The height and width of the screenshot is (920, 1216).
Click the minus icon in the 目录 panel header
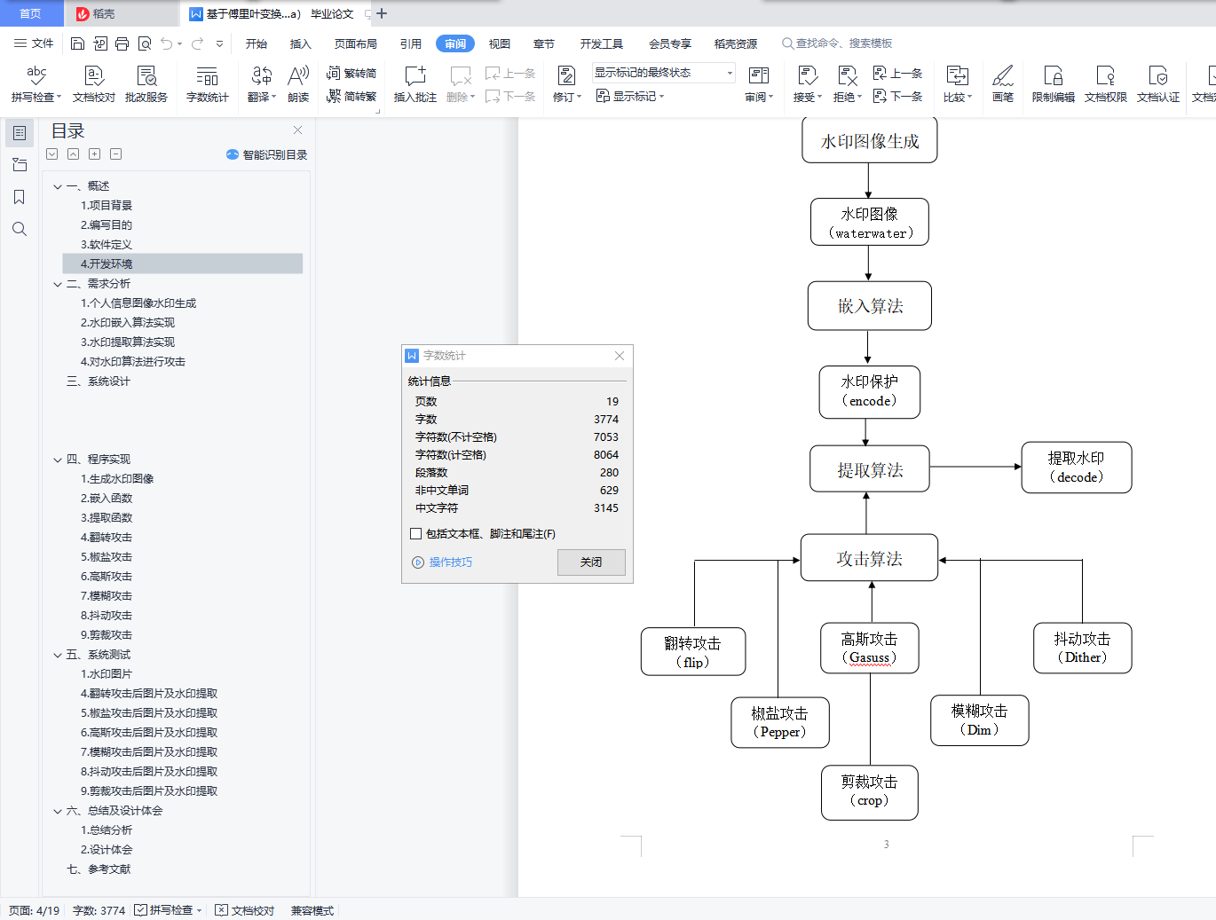click(115, 154)
